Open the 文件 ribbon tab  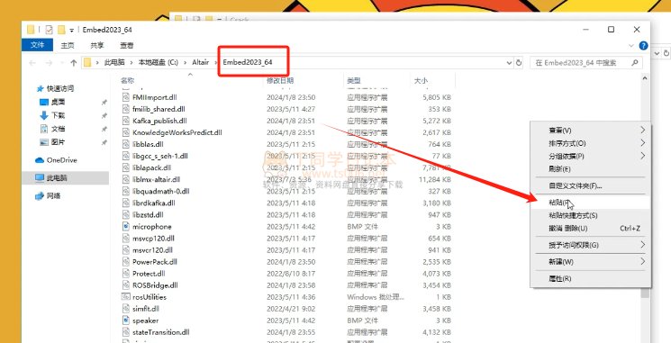37,45
